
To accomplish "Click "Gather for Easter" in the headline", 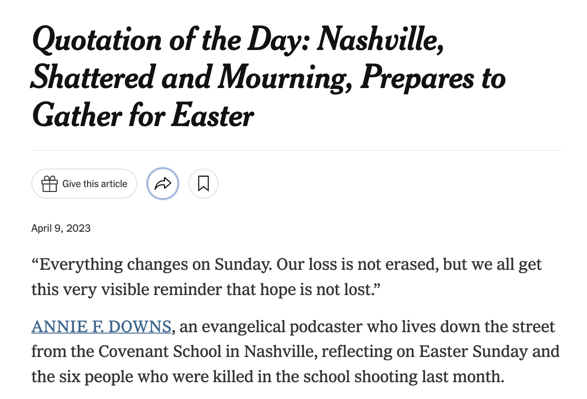I will pyautogui.click(x=143, y=116).
